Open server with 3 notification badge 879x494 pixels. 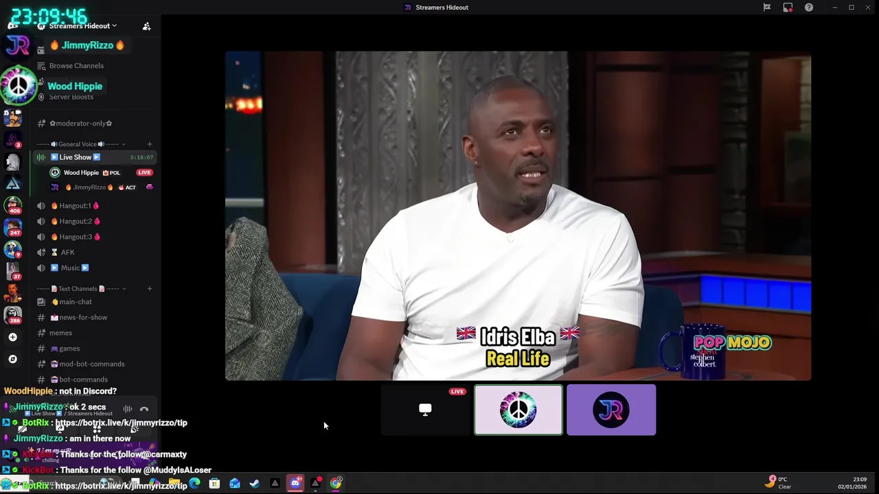click(13, 139)
